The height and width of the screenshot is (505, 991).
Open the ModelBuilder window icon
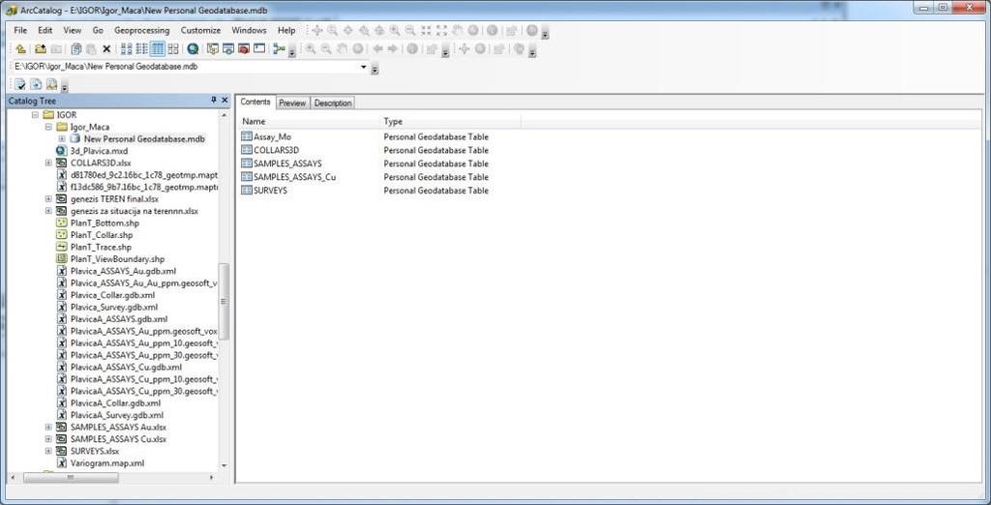279,48
